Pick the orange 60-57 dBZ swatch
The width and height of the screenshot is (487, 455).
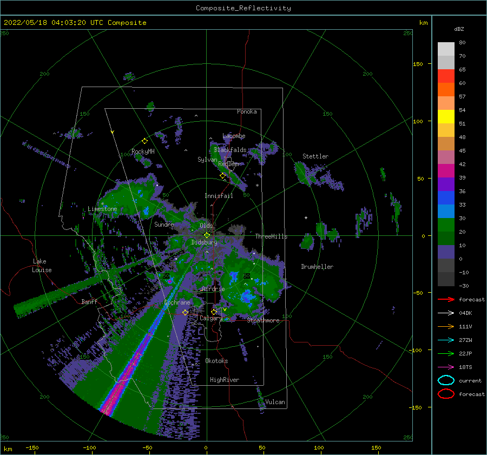(446, 90)
